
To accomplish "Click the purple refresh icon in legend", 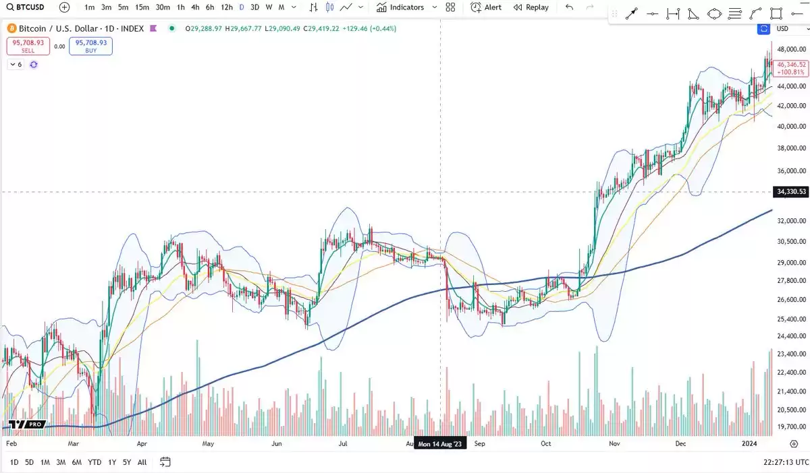I will 33,64.
